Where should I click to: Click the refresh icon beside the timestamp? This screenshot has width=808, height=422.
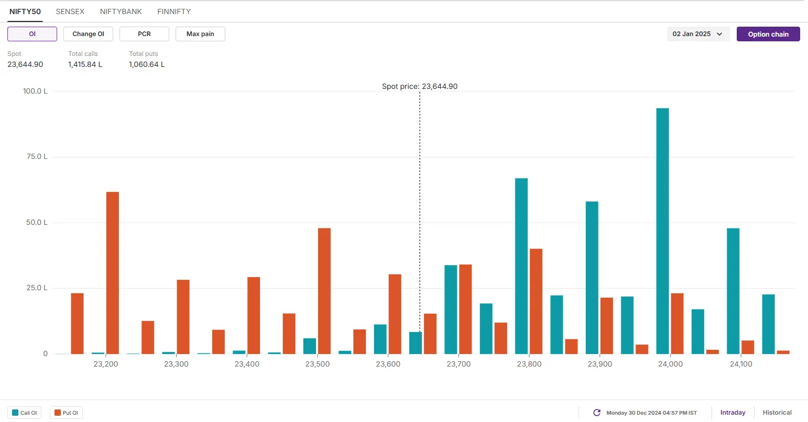tap(596, 413)
